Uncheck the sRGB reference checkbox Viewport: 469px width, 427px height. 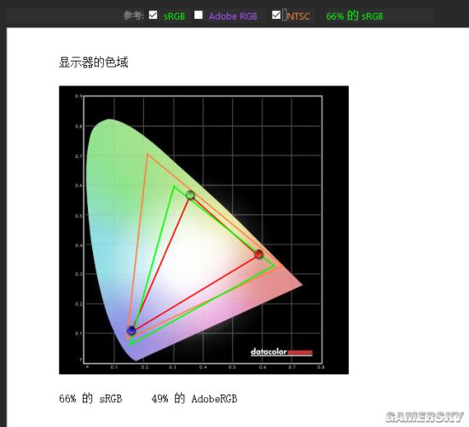pyautogui.click(x=153, y=15)
